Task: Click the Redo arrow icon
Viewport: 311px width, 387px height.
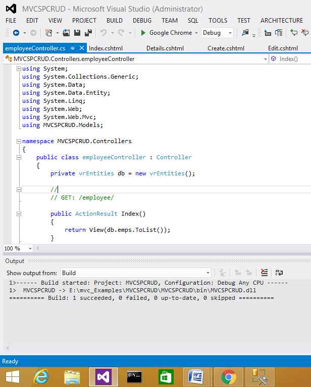Action: tap(121, 33)
